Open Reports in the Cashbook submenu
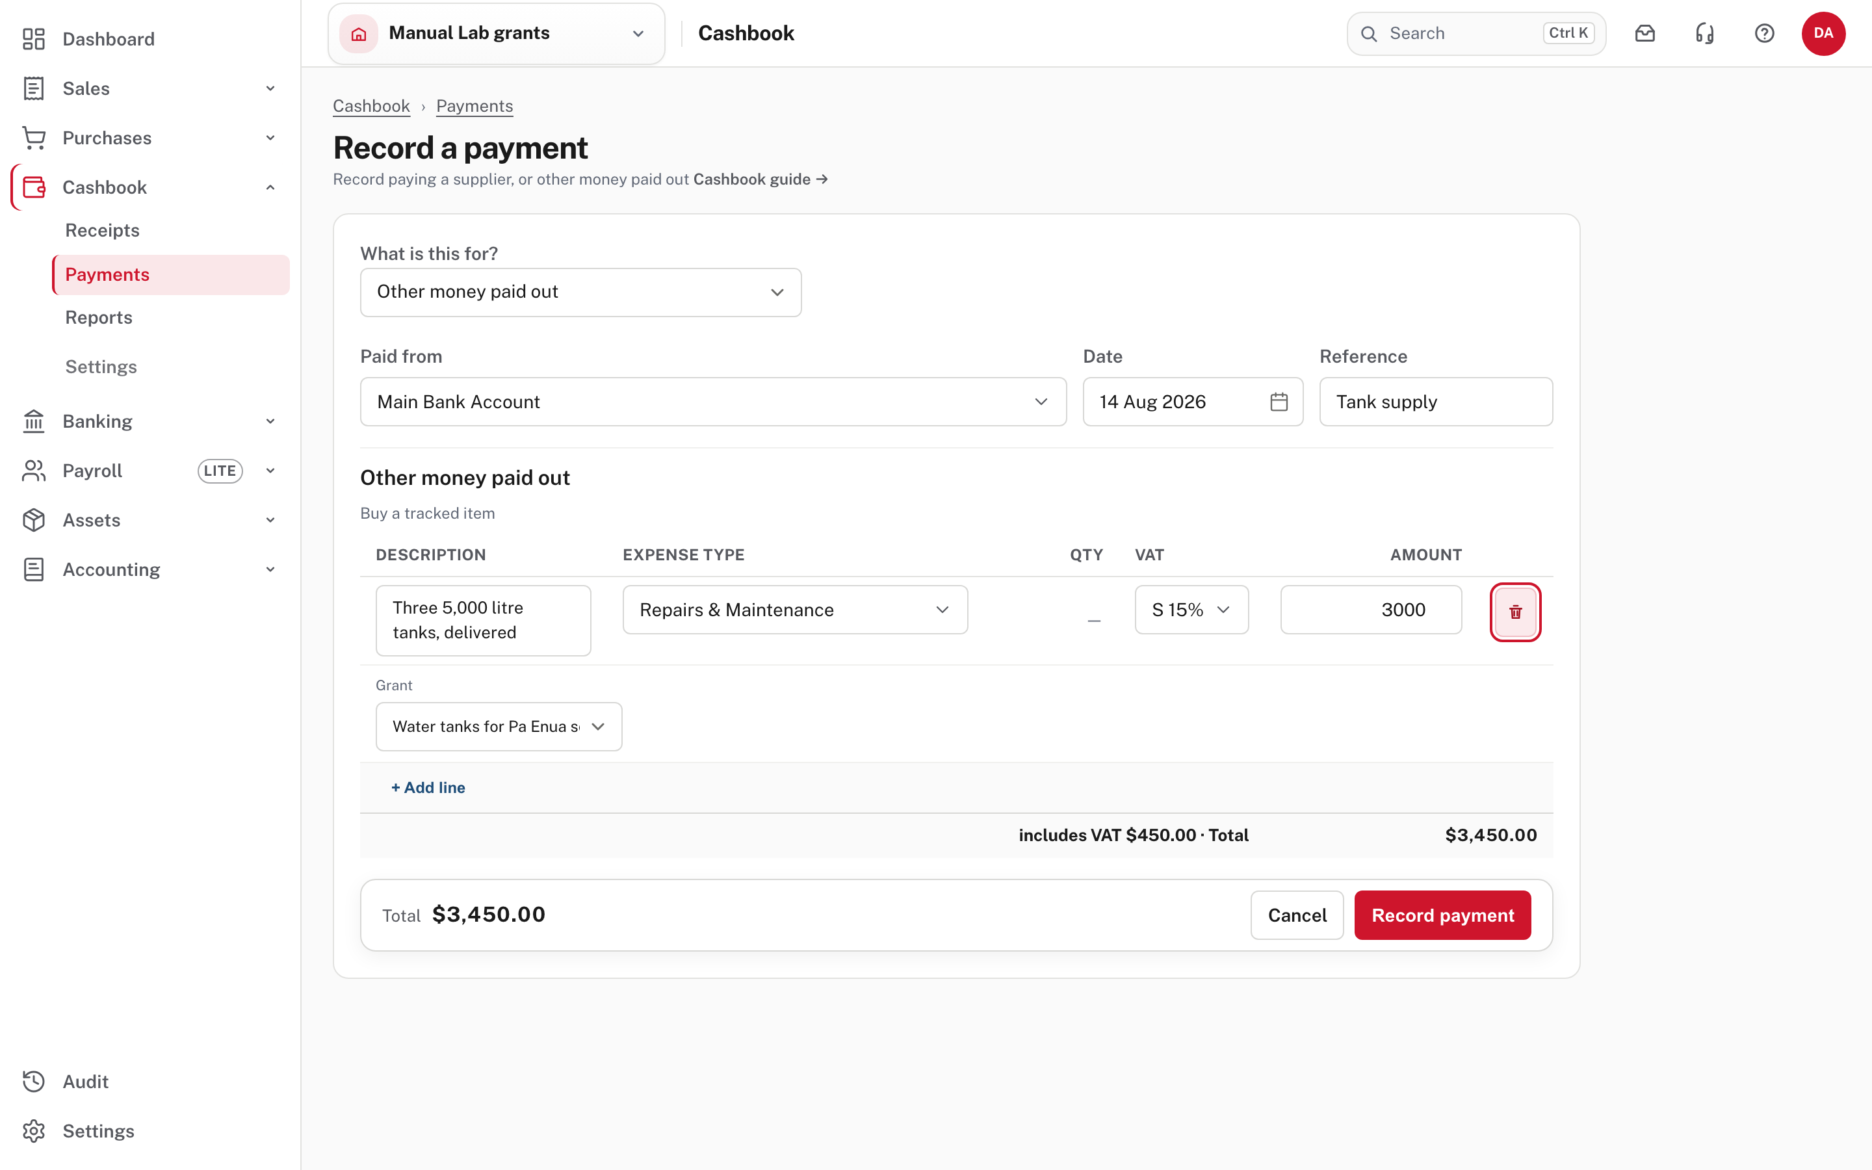Viewport: 1872px width, 1170px height. 99,317
